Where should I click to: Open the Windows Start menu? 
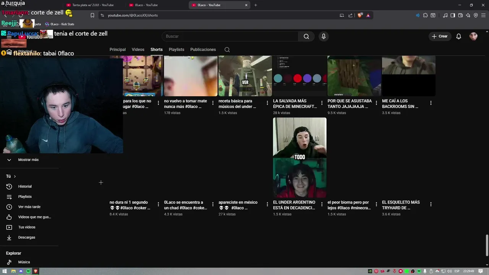pos(5,271)
